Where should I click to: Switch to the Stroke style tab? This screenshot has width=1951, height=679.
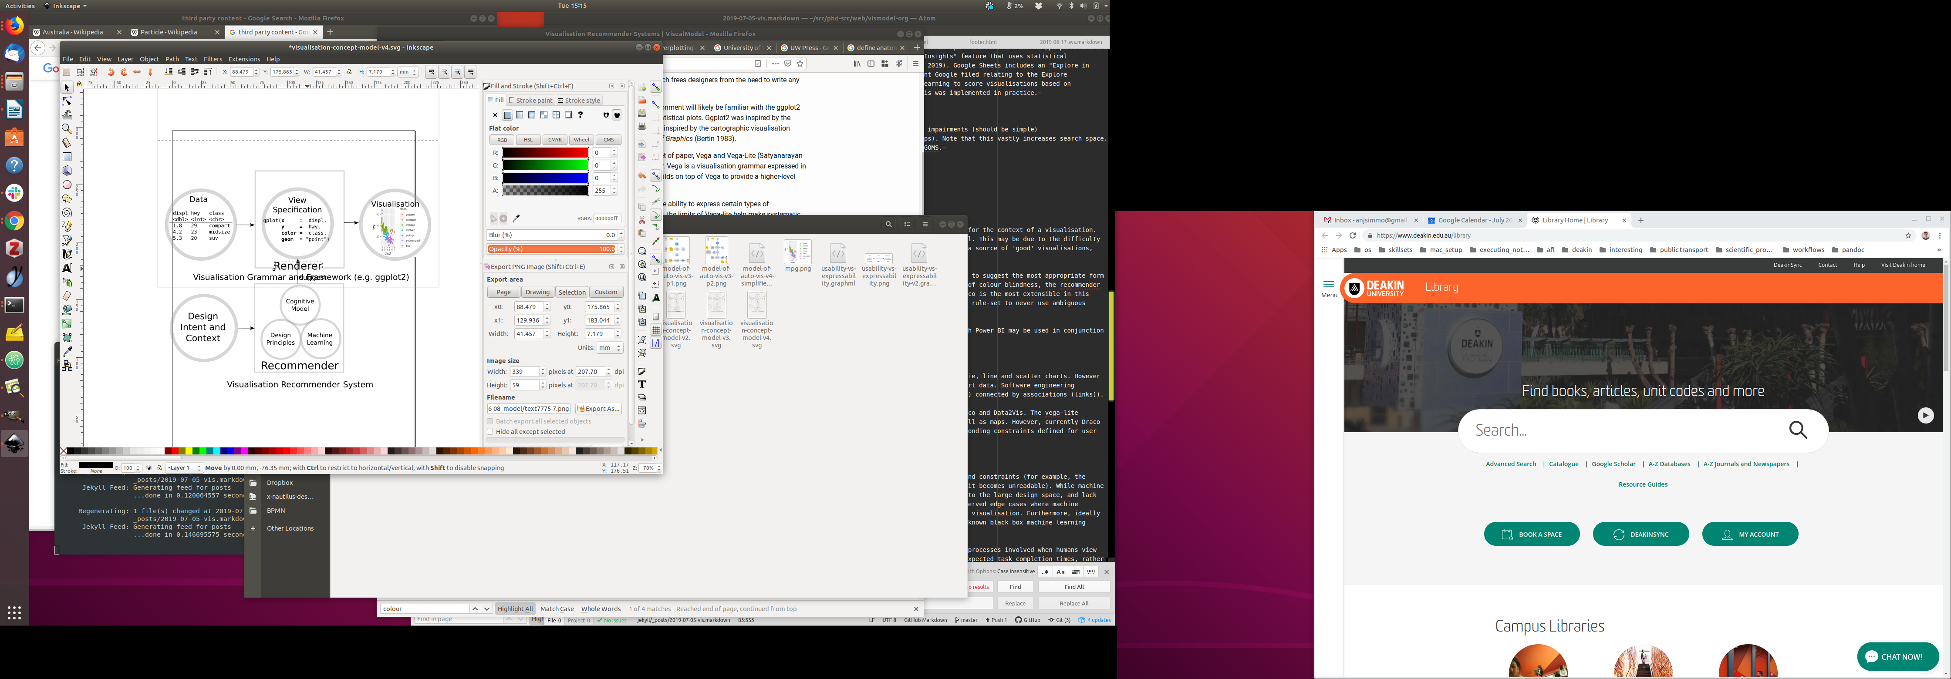tap(579, 100)
